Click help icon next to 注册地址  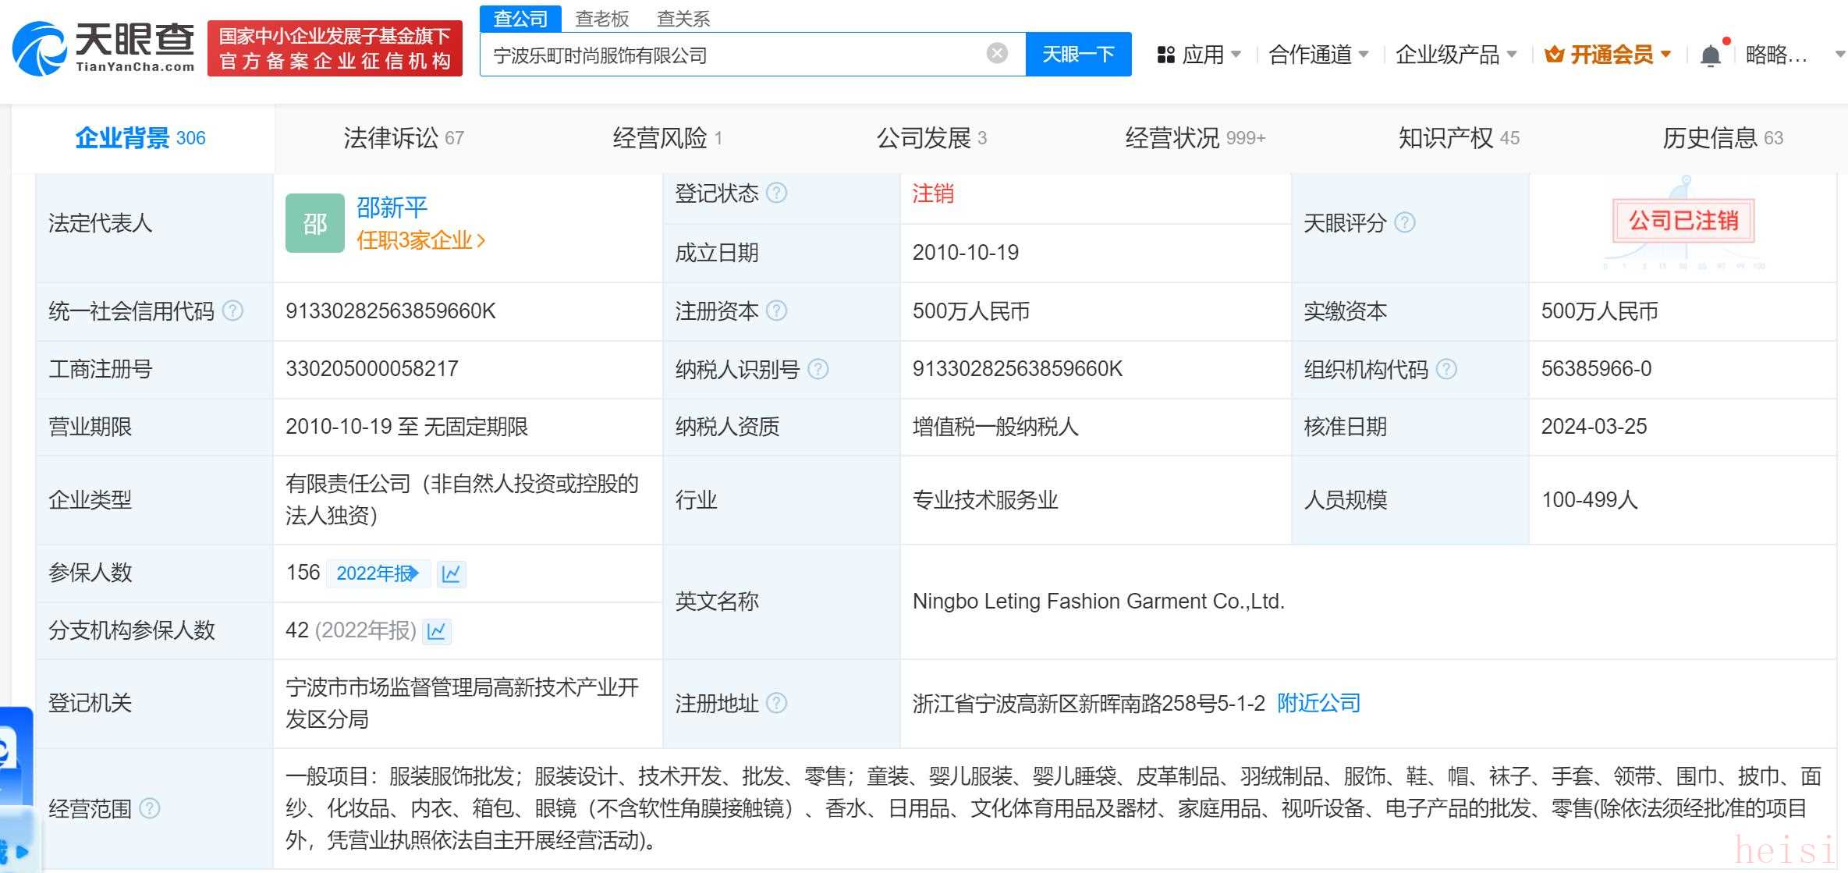(776, 704)
